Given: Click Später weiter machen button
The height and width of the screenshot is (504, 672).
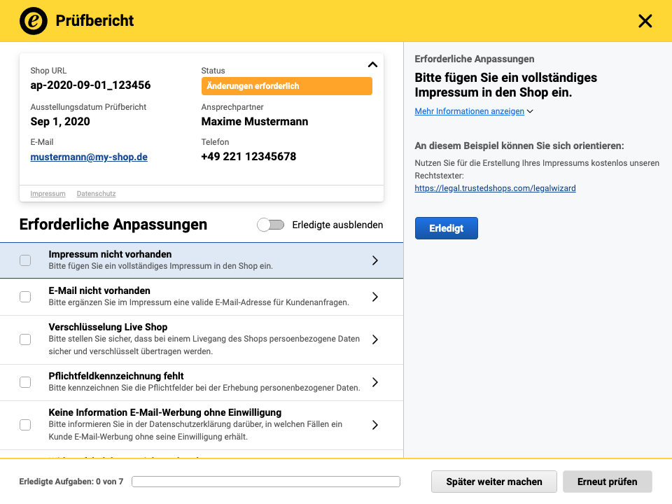Looking at the screenshot, I should pyautogui.click(x=494, y=482).
